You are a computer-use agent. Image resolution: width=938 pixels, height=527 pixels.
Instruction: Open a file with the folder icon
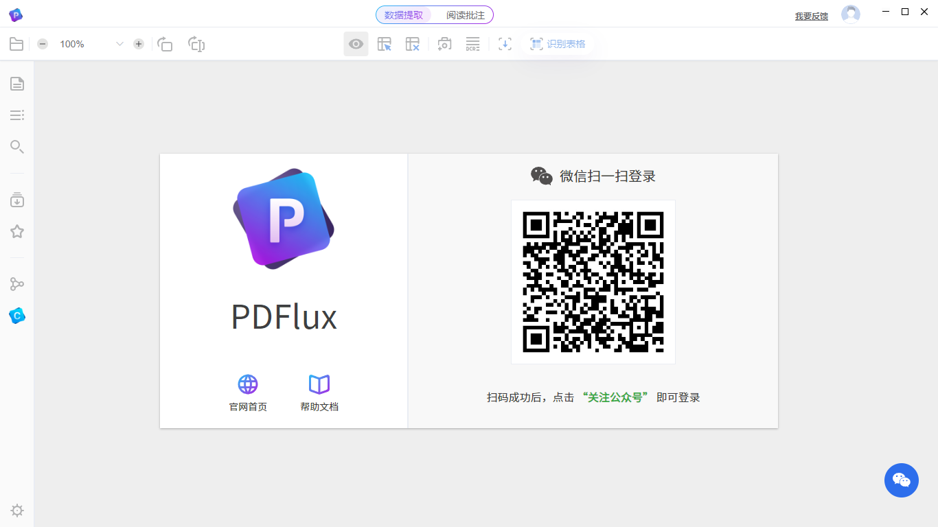coord(16,44)
